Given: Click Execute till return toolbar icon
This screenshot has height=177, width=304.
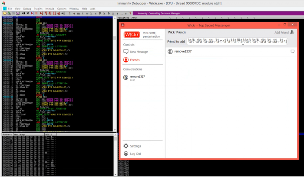Looking at the screenshot, I should pos(59,13).
